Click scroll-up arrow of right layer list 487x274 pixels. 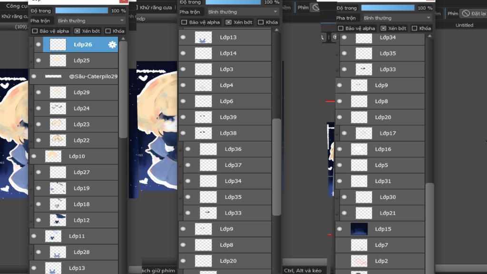pos(429,36)
